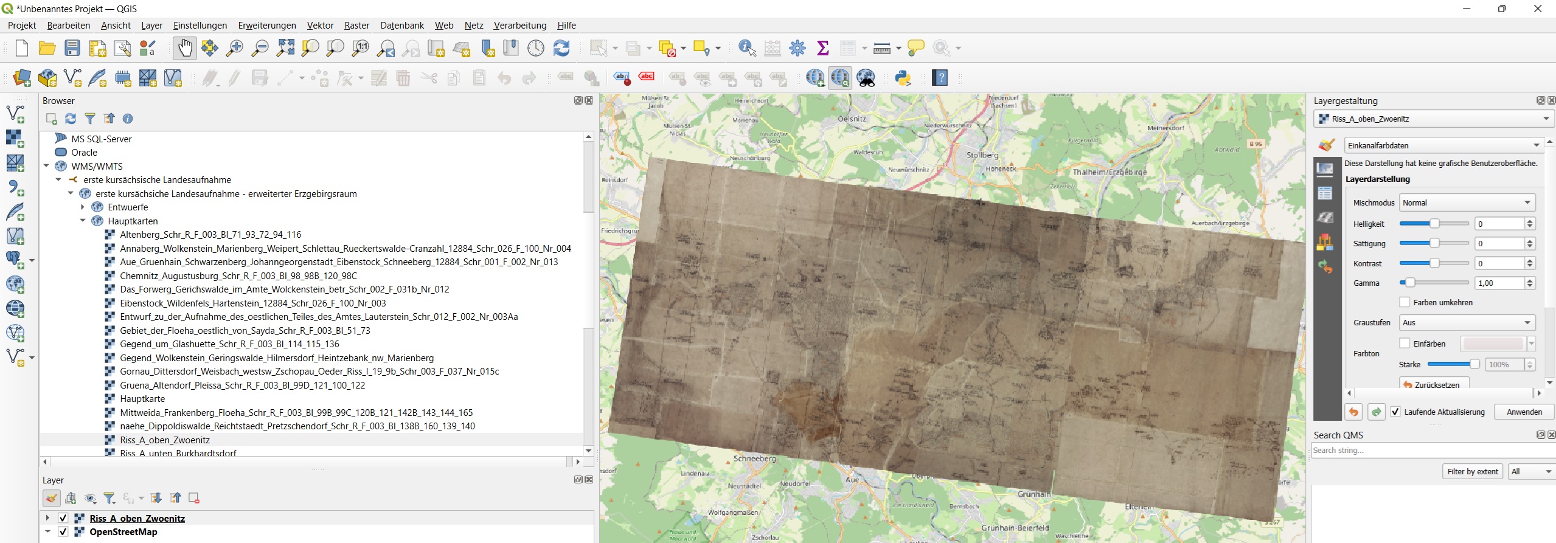Click the Filter by extent button

coord(1473,471)
